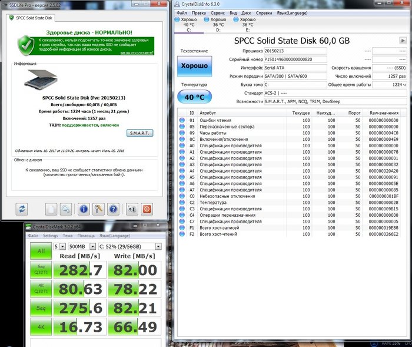Click the blank page icon in SSDLife toolbar
The width and height of the screenshot is (412, 347).
coord(51,209)
